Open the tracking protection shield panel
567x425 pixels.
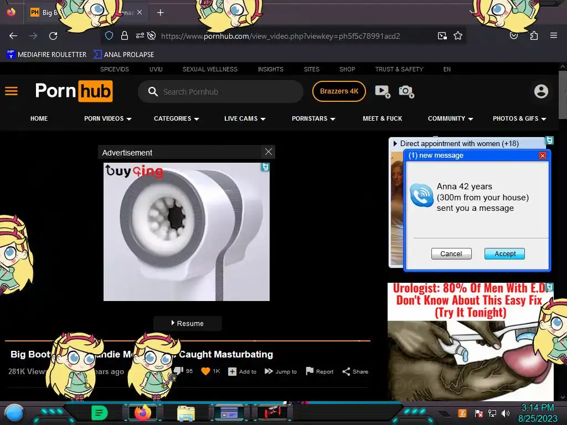(x=109, y=35)
